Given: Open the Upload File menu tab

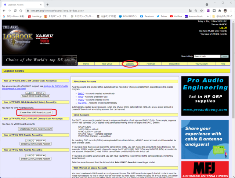Looking at the screenshot, I should click(x=174, y=64).
